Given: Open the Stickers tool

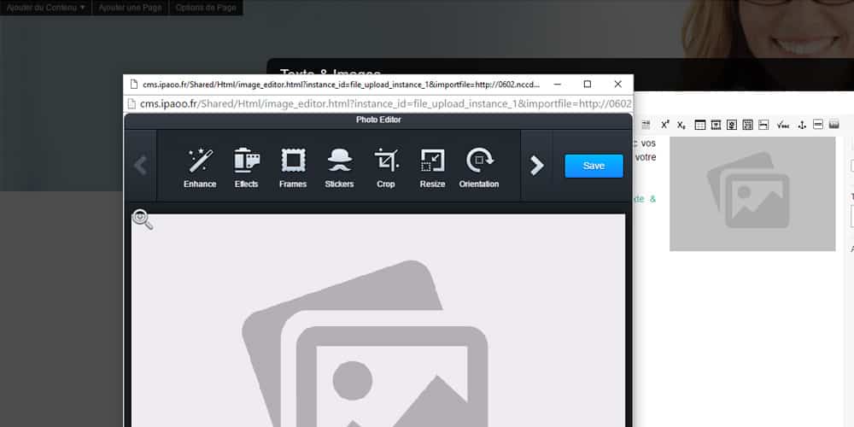Looking at the screenshot, I should point(339,168).
